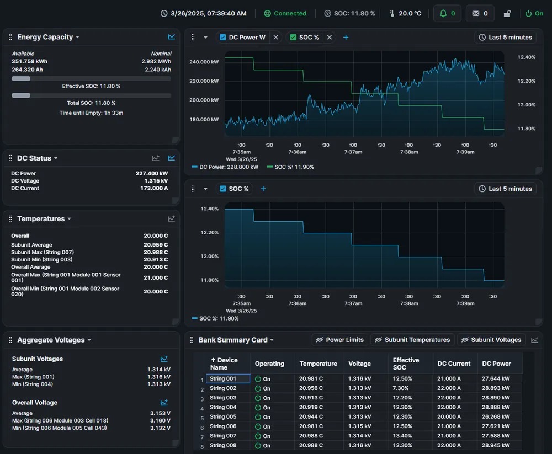
Task: Grab the SOC chart panel drag handle
Action: [x=193, y=189]
